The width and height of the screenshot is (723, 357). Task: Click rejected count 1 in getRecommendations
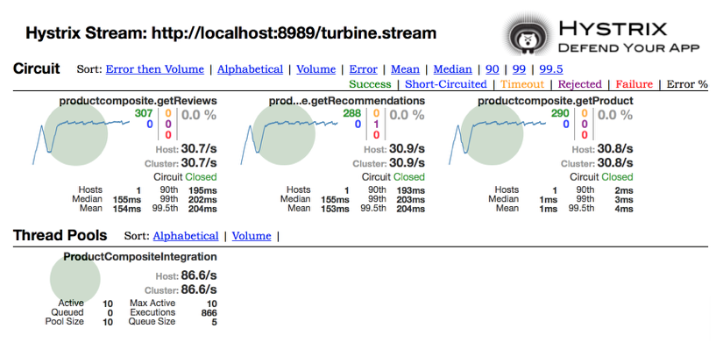376,124
